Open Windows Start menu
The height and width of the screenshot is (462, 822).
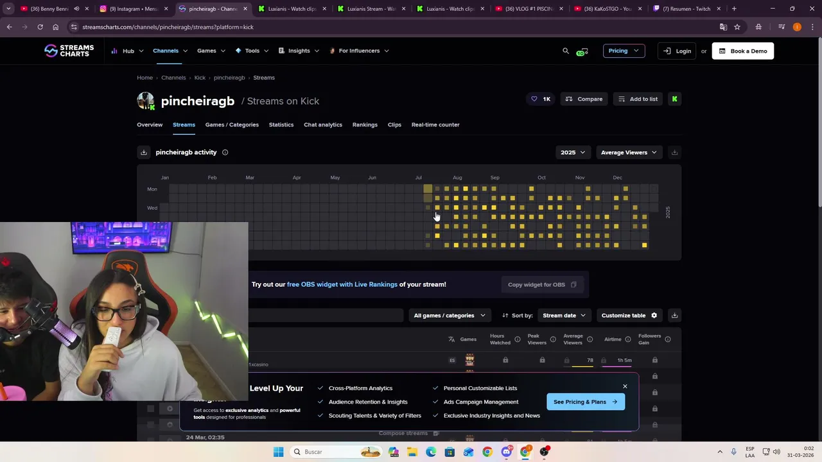coord(278,452)
